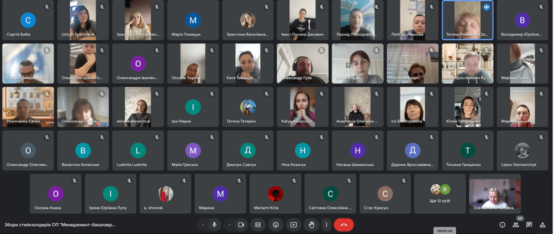Click the muted mic icon on Оксана Анака tile

(x=74, y=181)
